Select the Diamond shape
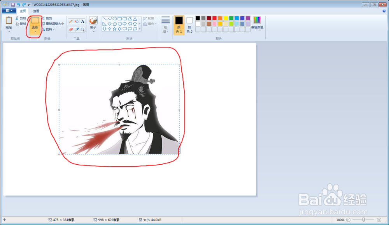This screenshot has width=389, height=225. point(109,24)
